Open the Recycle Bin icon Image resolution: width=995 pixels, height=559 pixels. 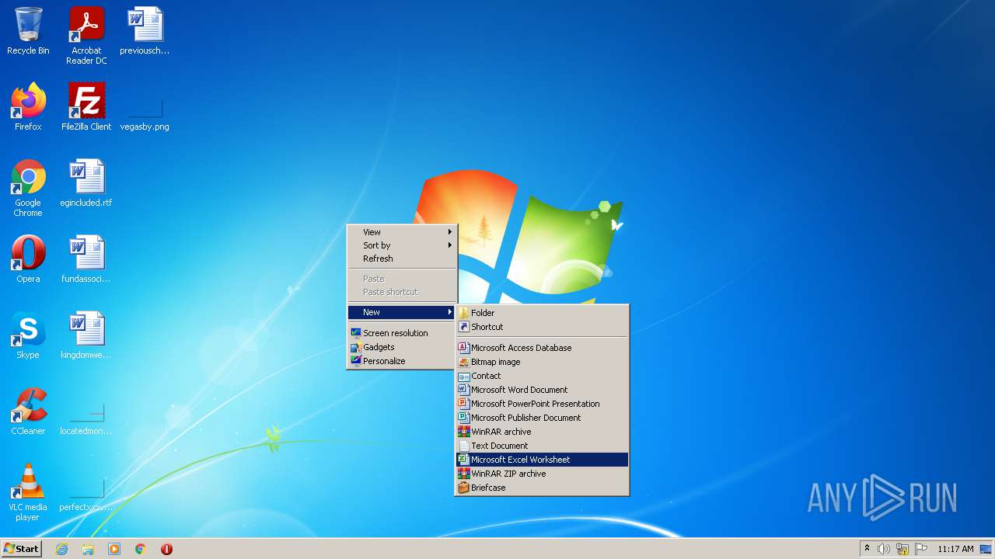coord(28,31)
